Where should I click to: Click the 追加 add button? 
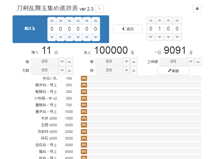click(128, 29)
